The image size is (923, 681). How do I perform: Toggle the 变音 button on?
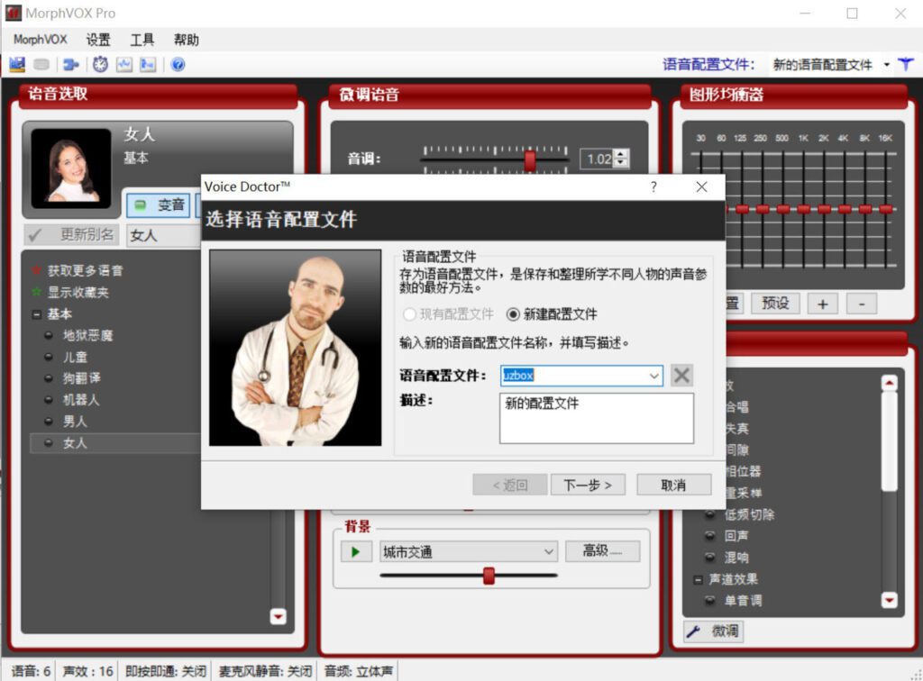point(159,204)
